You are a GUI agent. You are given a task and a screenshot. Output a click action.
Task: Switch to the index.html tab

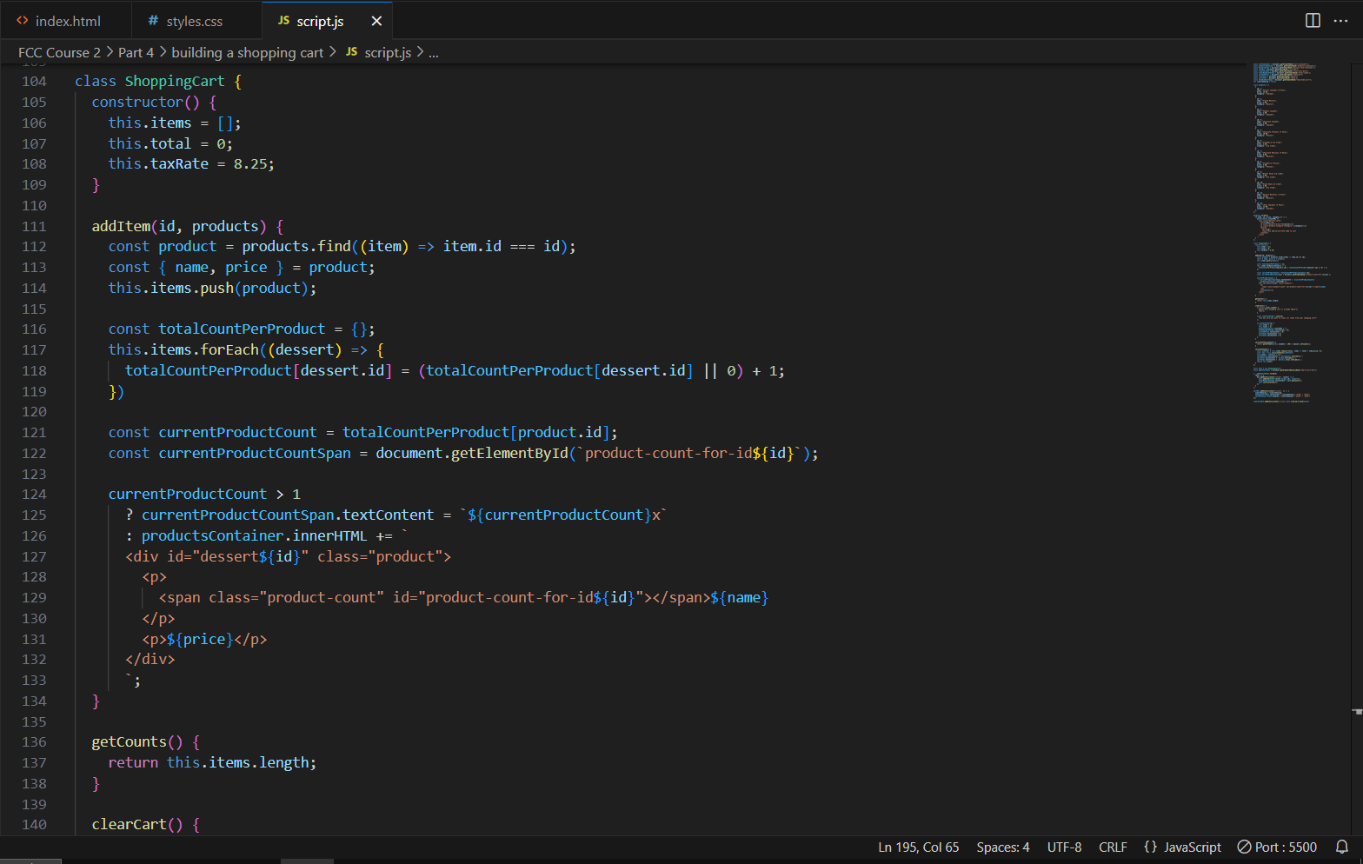pyautogui.click(x=67, y=21)
